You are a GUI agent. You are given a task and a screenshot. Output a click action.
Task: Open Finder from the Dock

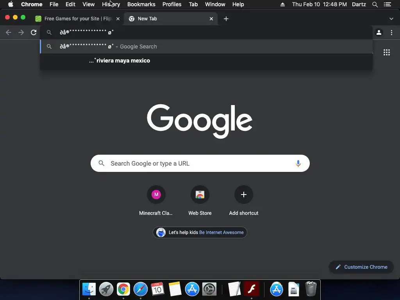[89, 289]
